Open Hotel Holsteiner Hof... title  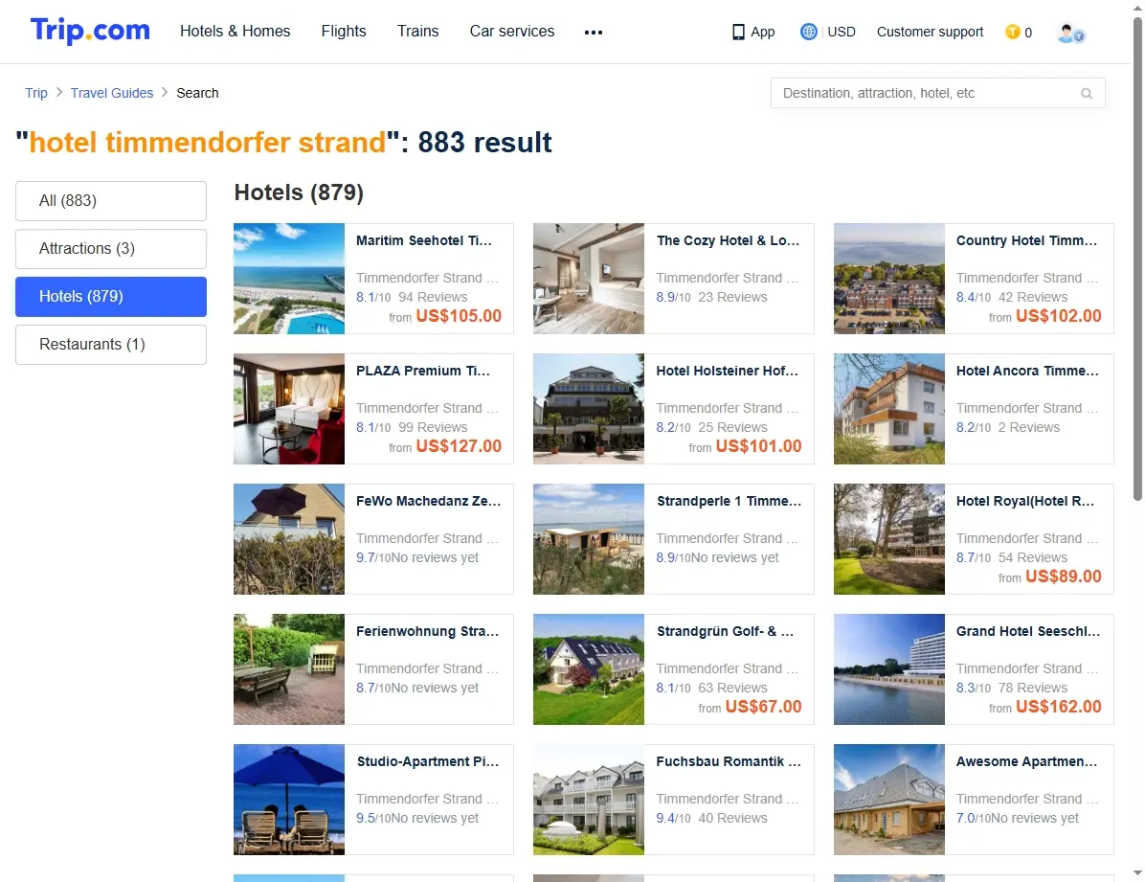(728, 371)
